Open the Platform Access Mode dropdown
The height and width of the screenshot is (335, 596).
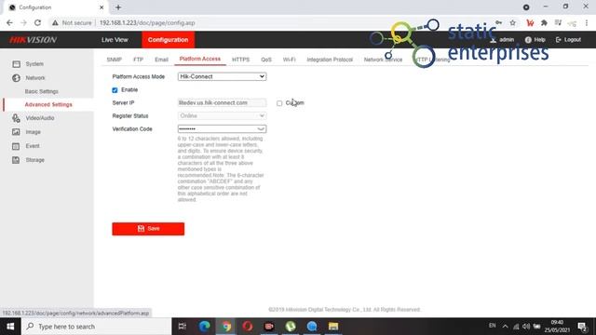[222, 76]
